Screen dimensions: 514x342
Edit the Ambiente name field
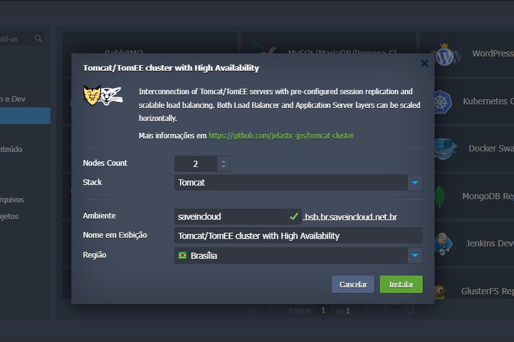point(230,217)
